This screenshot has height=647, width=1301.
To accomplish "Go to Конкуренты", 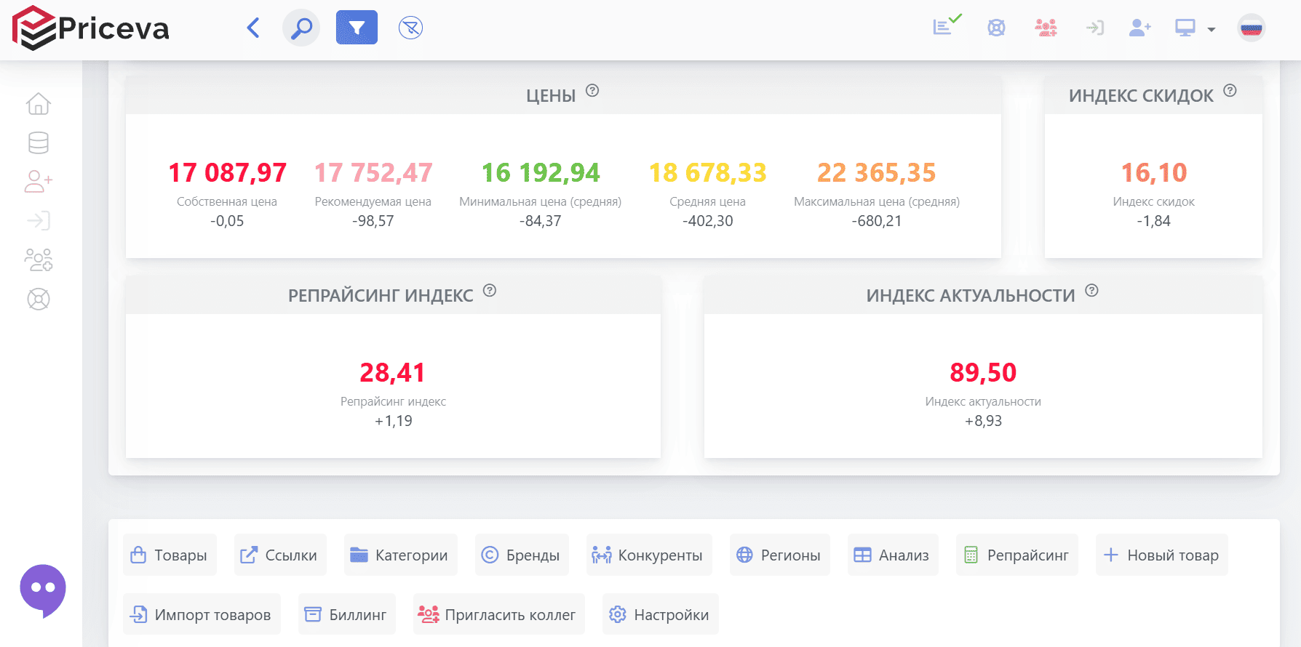I will click(x=649, y=555).
